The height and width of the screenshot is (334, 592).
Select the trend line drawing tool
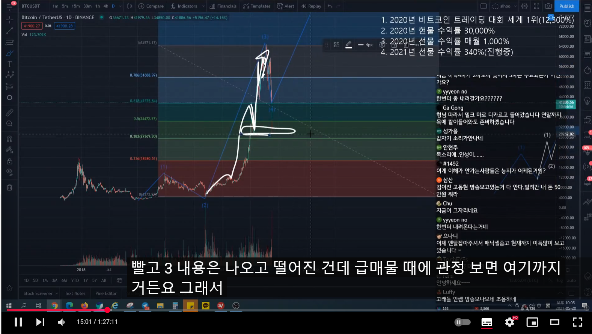[x=10, y=30]
